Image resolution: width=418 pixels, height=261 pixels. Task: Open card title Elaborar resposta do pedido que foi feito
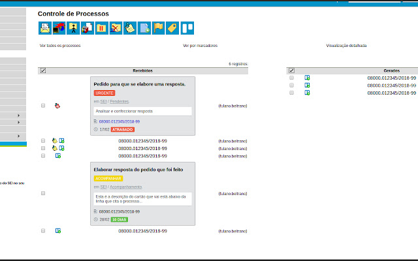138,170
